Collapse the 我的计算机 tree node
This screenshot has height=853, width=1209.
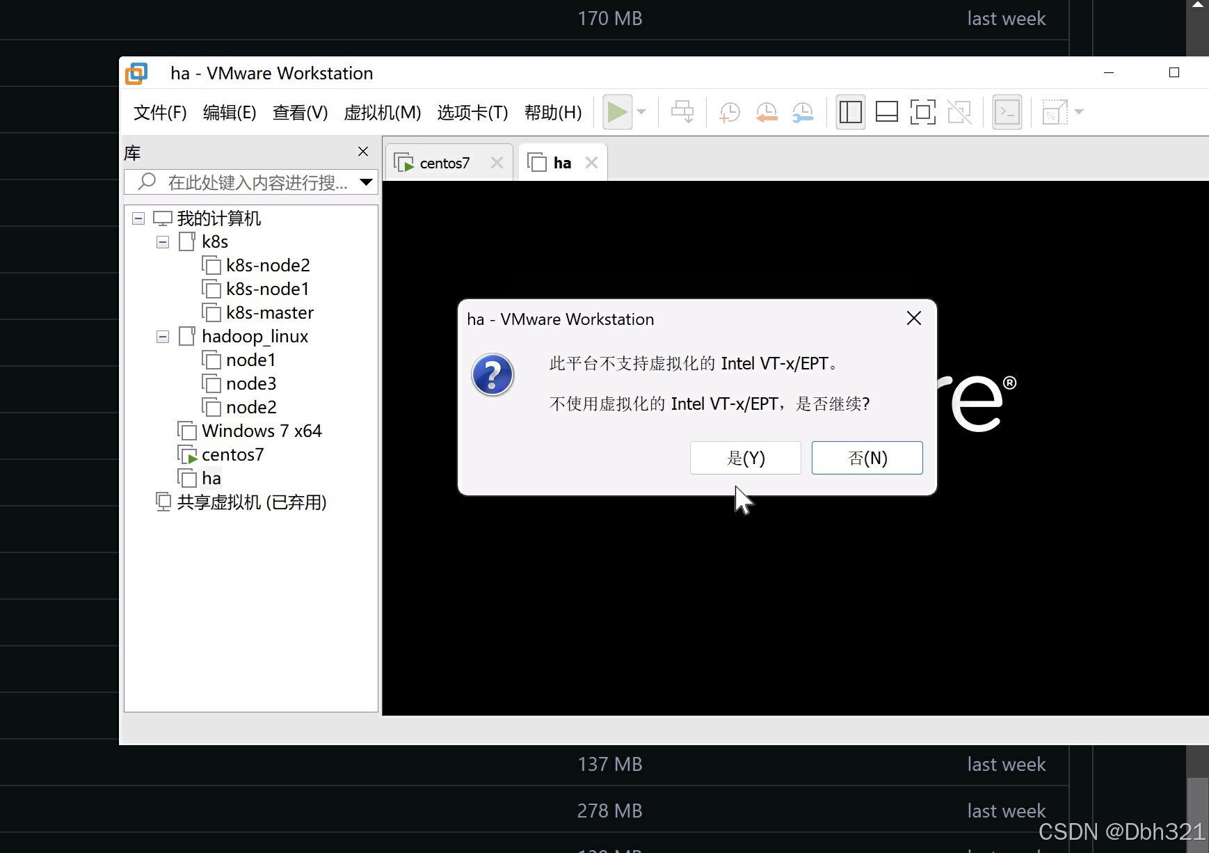pyautogui.click(x=138, y=218)
